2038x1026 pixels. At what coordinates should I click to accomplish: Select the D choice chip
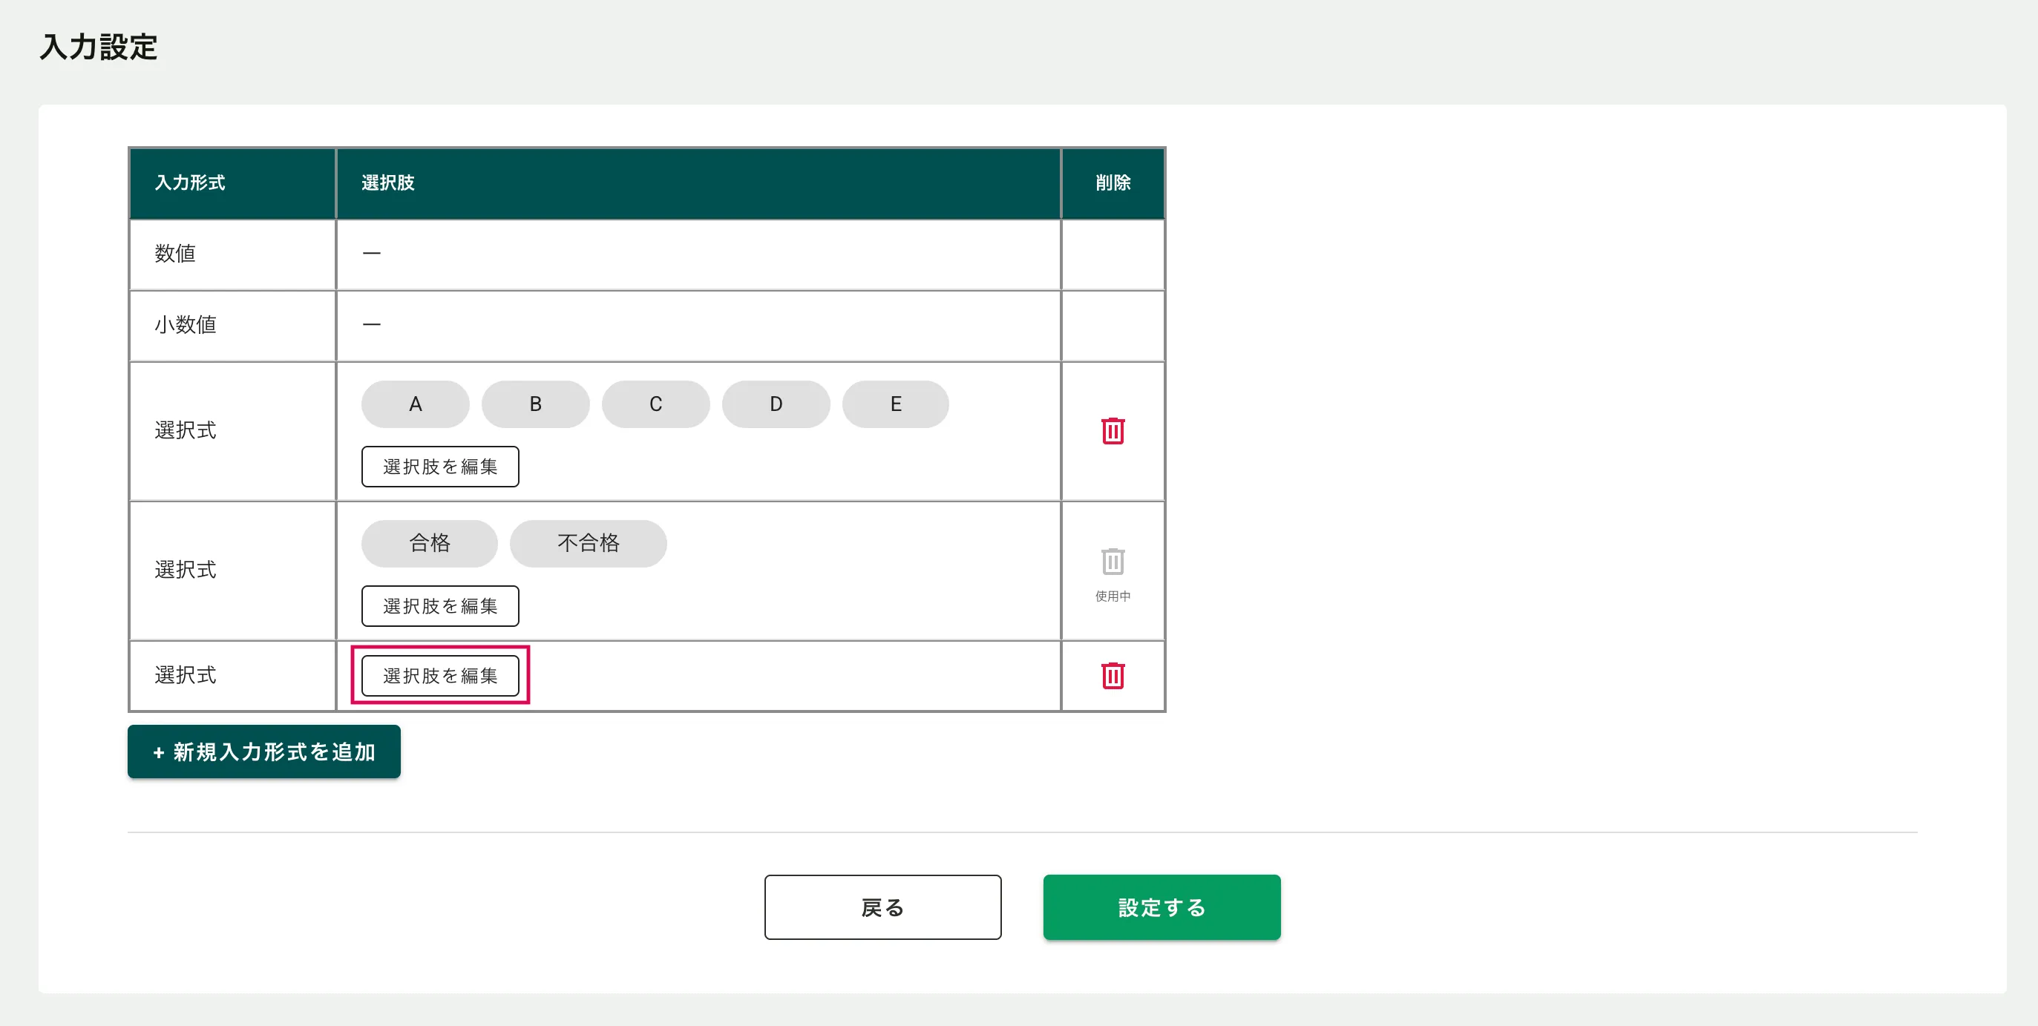click(776, 404)
